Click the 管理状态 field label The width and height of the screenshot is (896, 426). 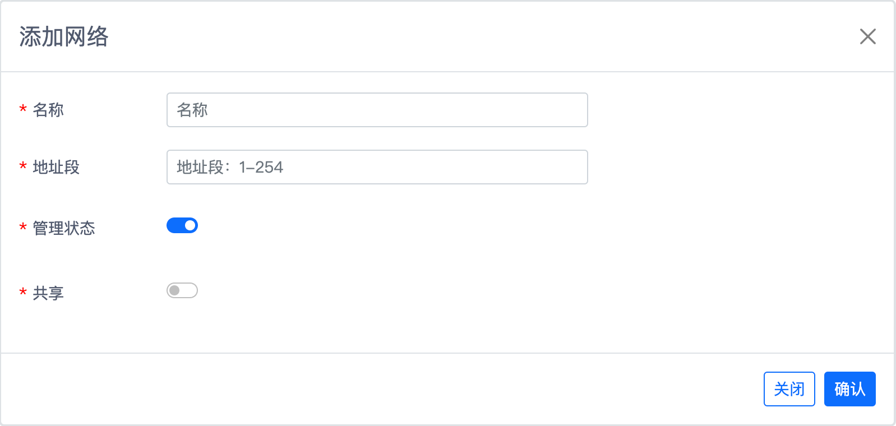pyautogui.click(x=64, y=228)
